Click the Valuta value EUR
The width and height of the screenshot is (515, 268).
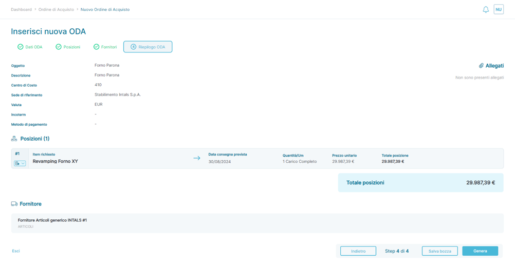(99, 105)
